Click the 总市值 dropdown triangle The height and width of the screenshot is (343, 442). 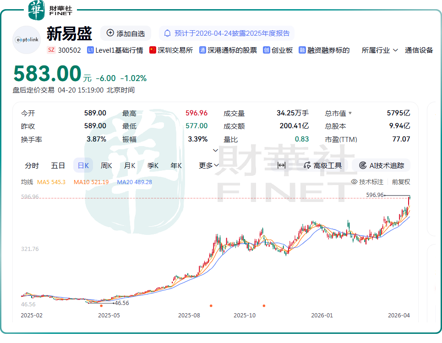coord(350,113)
